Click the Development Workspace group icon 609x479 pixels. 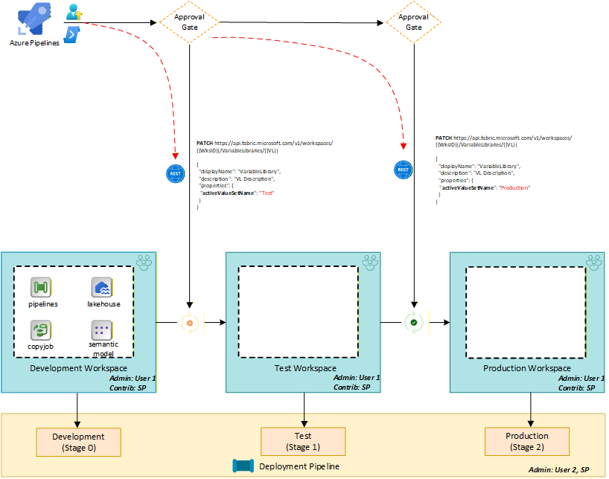(144, 263)
